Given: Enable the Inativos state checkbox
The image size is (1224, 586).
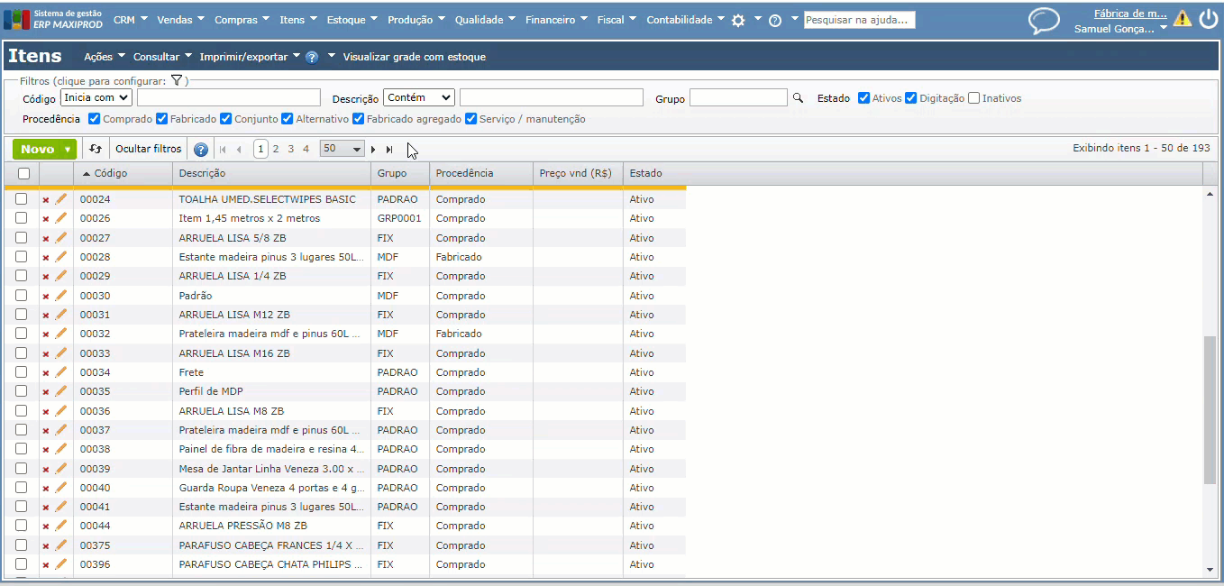Looking at the screenshot, I should 973,98.
